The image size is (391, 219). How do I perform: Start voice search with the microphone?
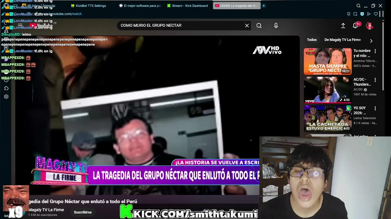[276, 26]
